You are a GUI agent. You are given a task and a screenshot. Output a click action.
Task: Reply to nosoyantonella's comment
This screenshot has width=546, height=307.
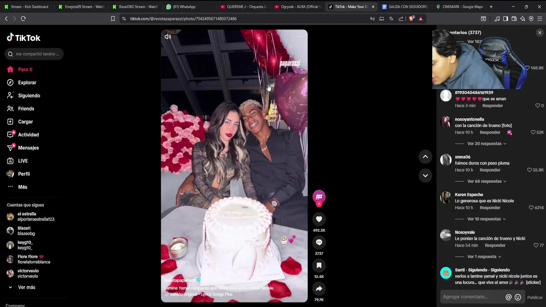tap(490, 133)
